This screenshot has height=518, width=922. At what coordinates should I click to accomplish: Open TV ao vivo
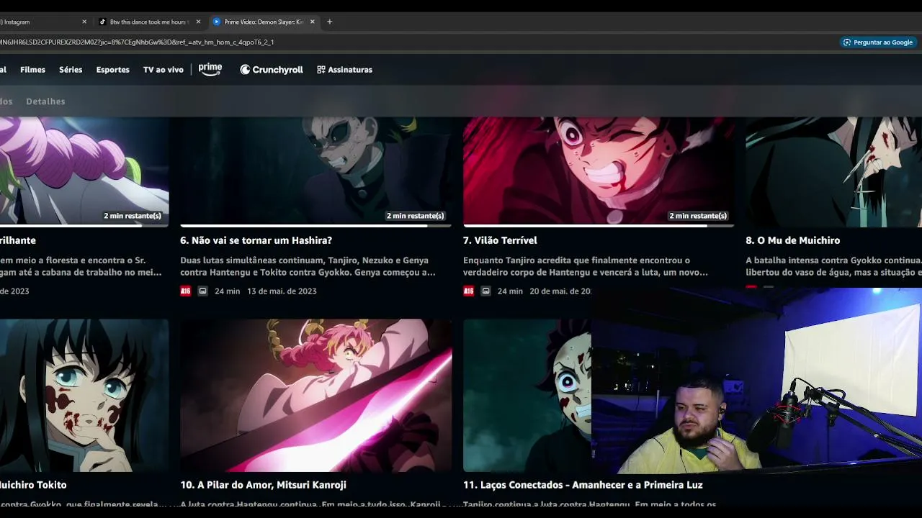[164, 70]
